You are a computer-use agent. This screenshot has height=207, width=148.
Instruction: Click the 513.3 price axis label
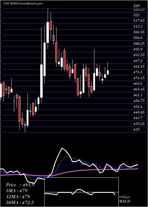tap(138, 27)
